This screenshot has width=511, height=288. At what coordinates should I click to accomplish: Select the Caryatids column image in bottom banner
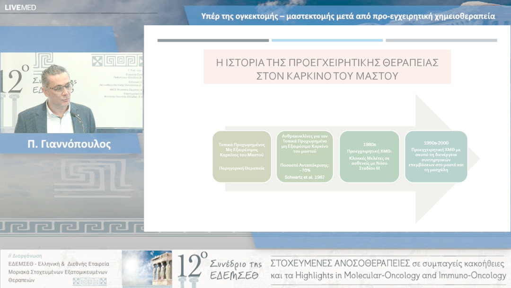[159, 268]
